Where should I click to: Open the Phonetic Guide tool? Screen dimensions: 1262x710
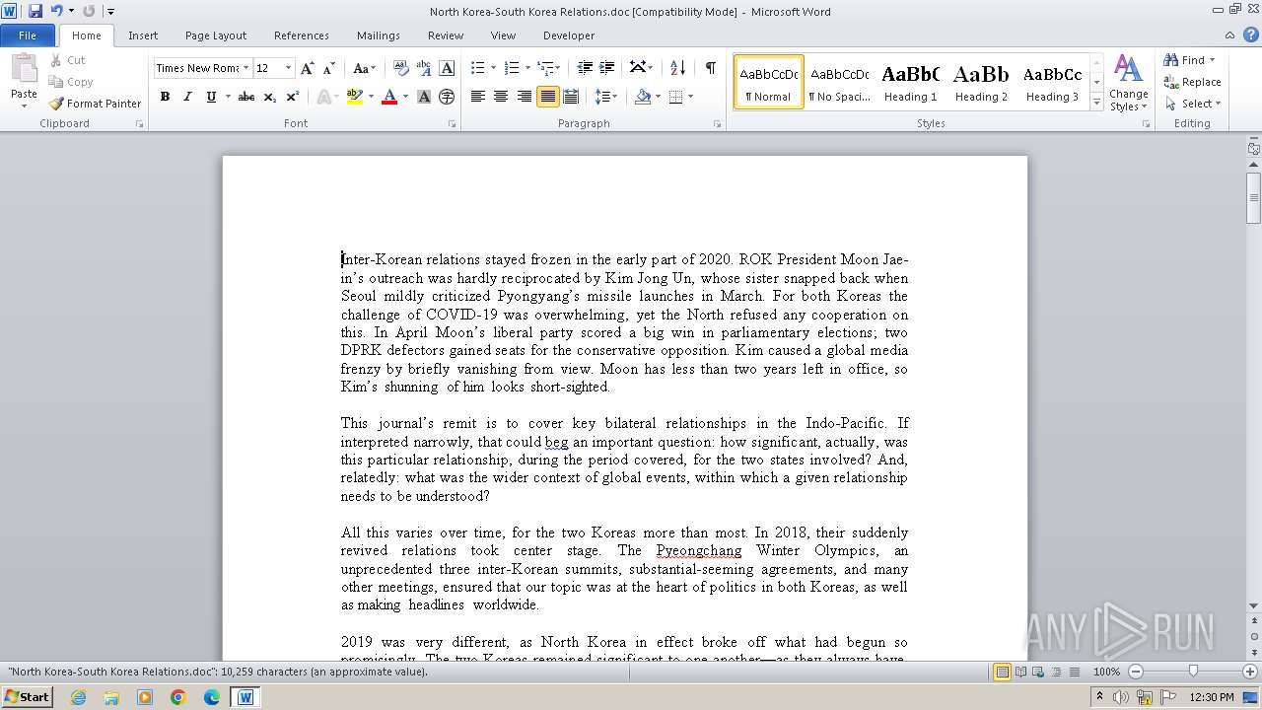coord(424,68)
